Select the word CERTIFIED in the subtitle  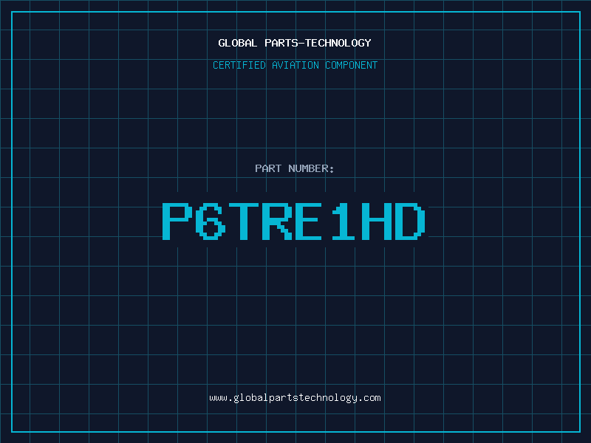tap(239, 65)
